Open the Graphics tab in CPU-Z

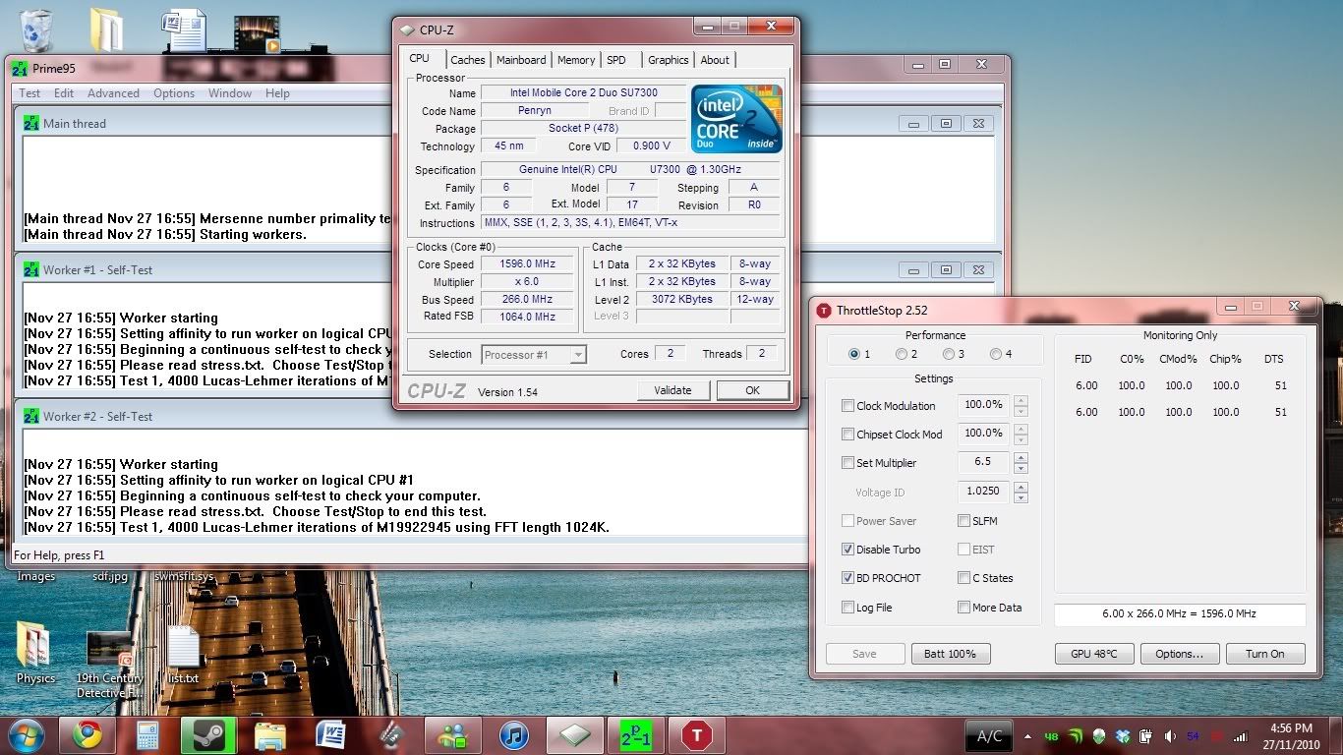point(668,60)
